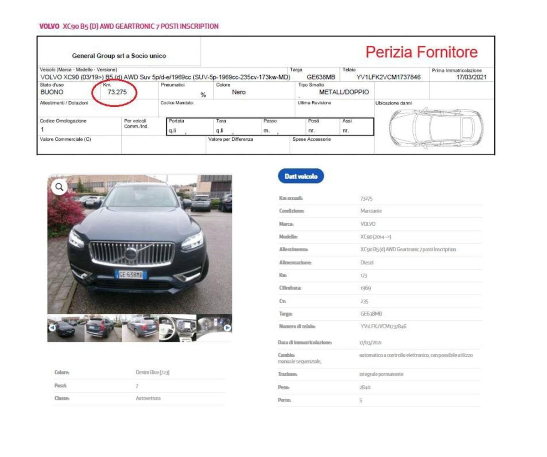Click the Allestimenti / Dotazioni label

pos(65,103)
